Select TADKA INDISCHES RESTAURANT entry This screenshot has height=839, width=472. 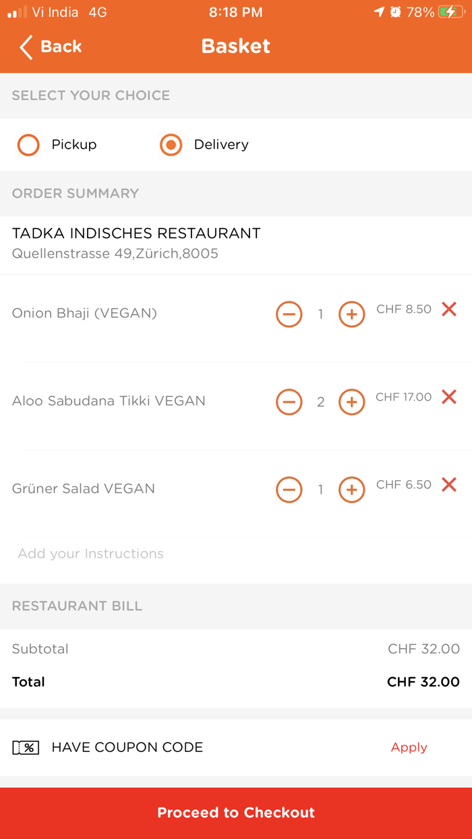pyautogui.click(x=136, y=233)
